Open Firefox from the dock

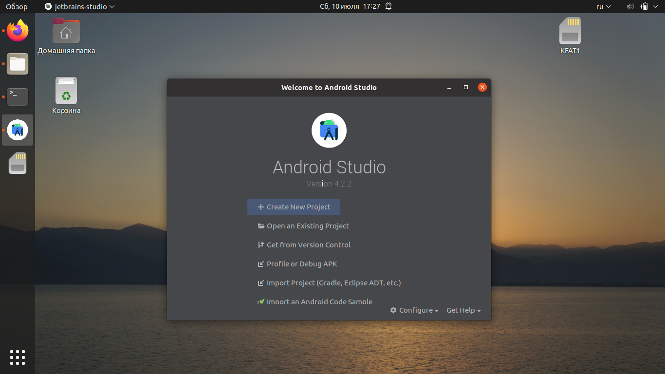[18, 31]
